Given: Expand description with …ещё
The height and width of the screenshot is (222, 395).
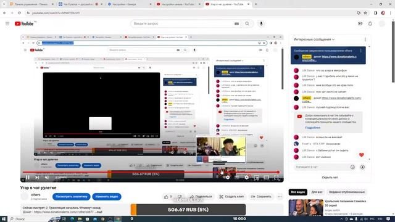Looking at the screenshot, I should pyautogui.click(x=99, y=212).
